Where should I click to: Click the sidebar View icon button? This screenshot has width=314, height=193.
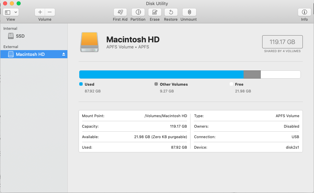pos(8,12)
